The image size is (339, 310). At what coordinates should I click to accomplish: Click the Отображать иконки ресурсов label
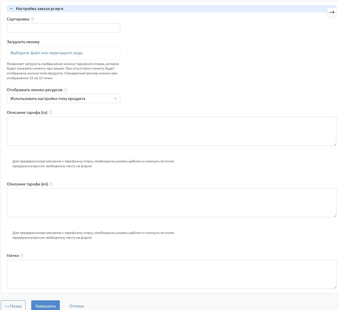[x=35, y=90]
